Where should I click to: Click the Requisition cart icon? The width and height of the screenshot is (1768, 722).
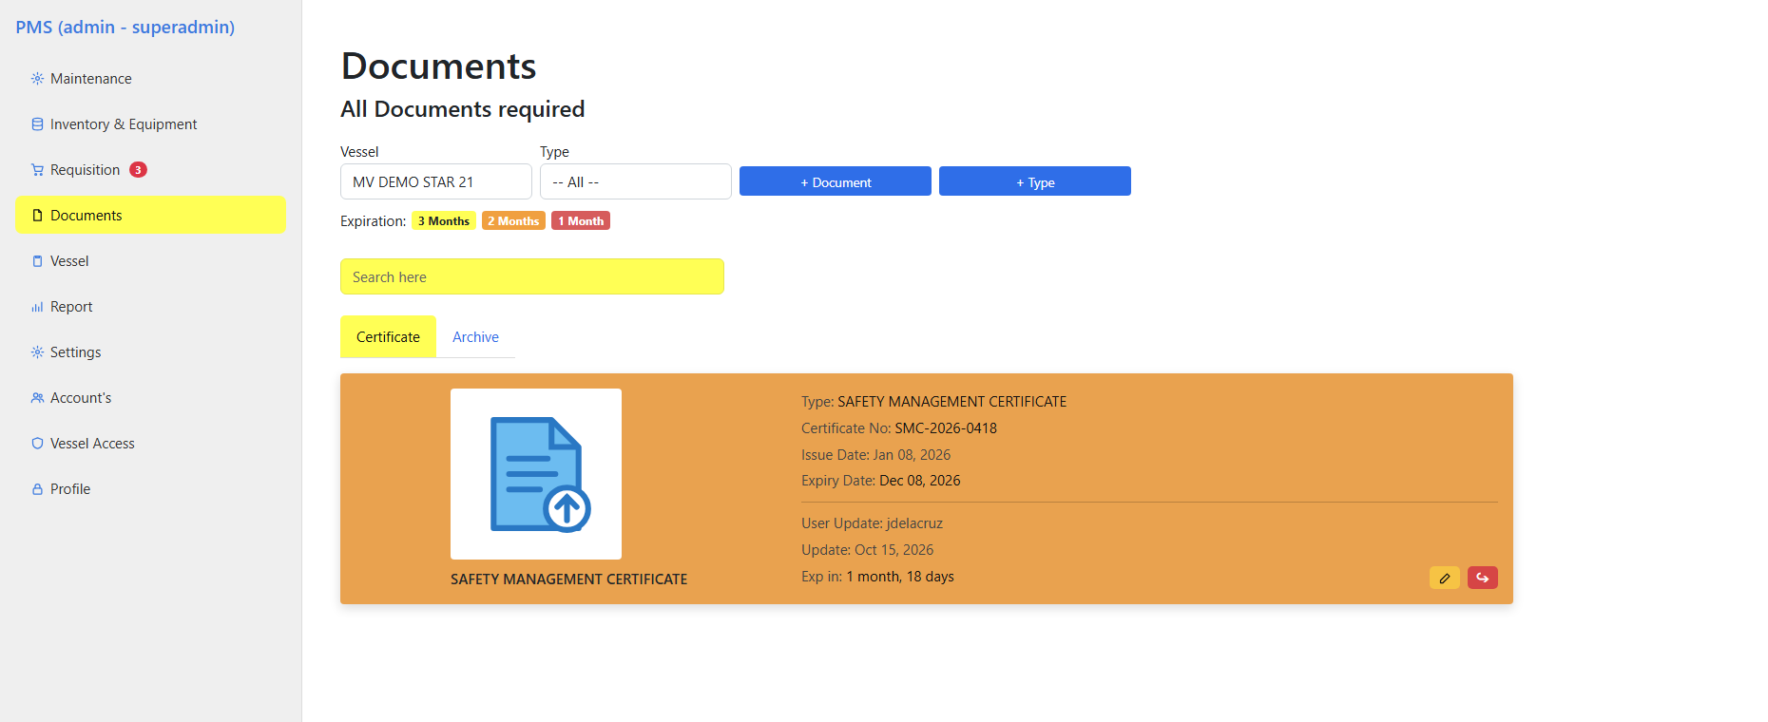coord(37,170)
